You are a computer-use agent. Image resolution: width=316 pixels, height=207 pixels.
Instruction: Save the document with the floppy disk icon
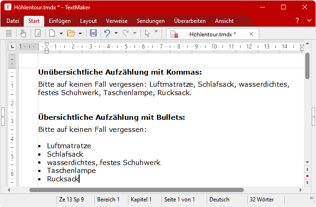[x=93, y=33]
